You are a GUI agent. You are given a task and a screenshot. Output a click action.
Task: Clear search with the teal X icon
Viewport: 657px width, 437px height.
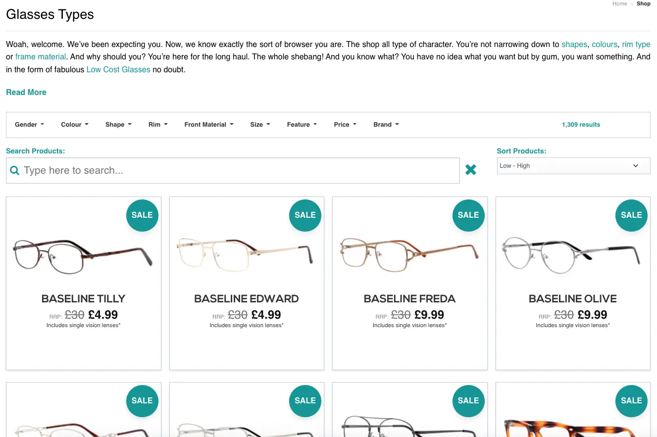tap(471, 170)
